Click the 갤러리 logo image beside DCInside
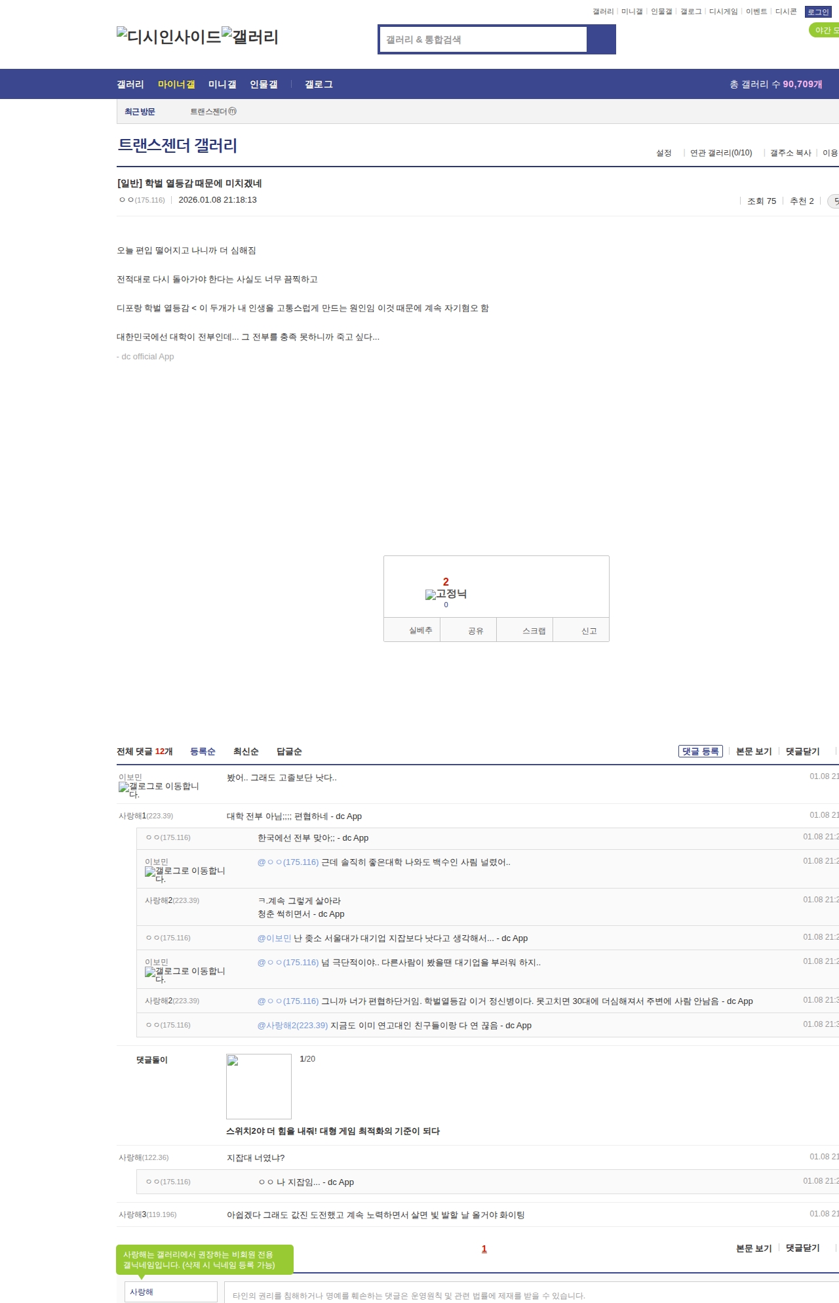839x1303 pixels. [x=250, y=37]
